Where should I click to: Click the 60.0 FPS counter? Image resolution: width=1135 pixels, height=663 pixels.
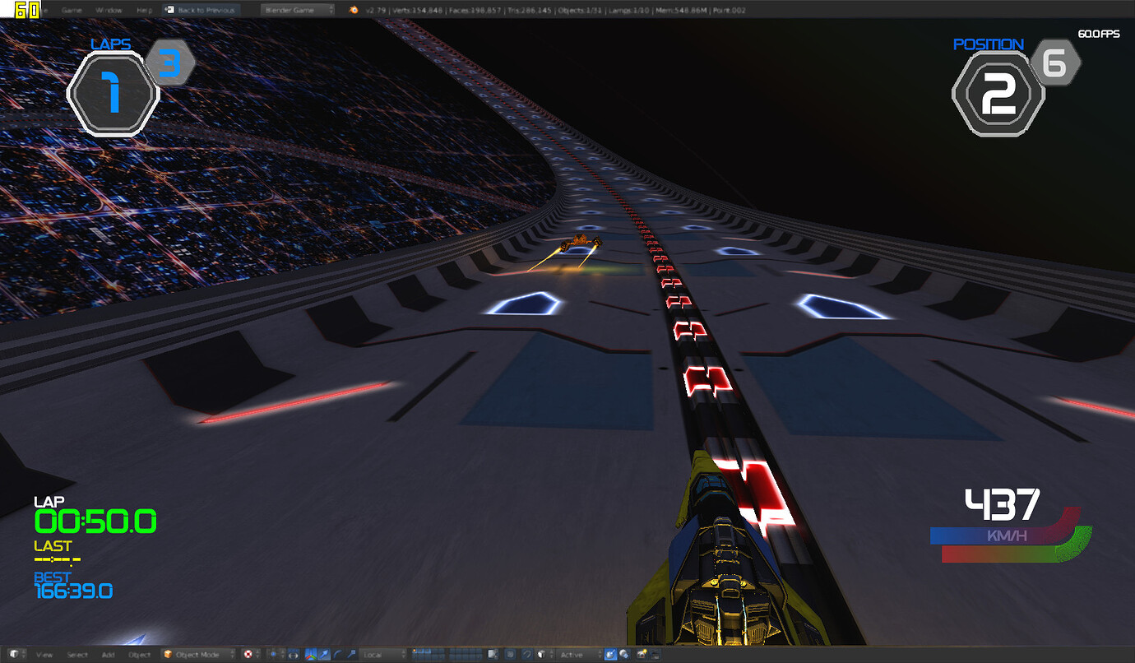point(1098,35)
